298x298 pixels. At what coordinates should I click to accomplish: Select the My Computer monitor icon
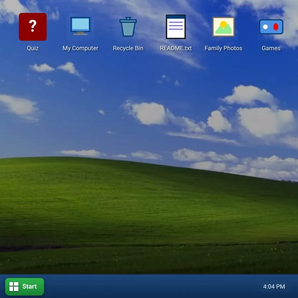tap(80, 26)
